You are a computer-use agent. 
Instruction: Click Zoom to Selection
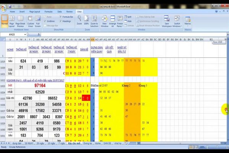[x=94, y=21]
